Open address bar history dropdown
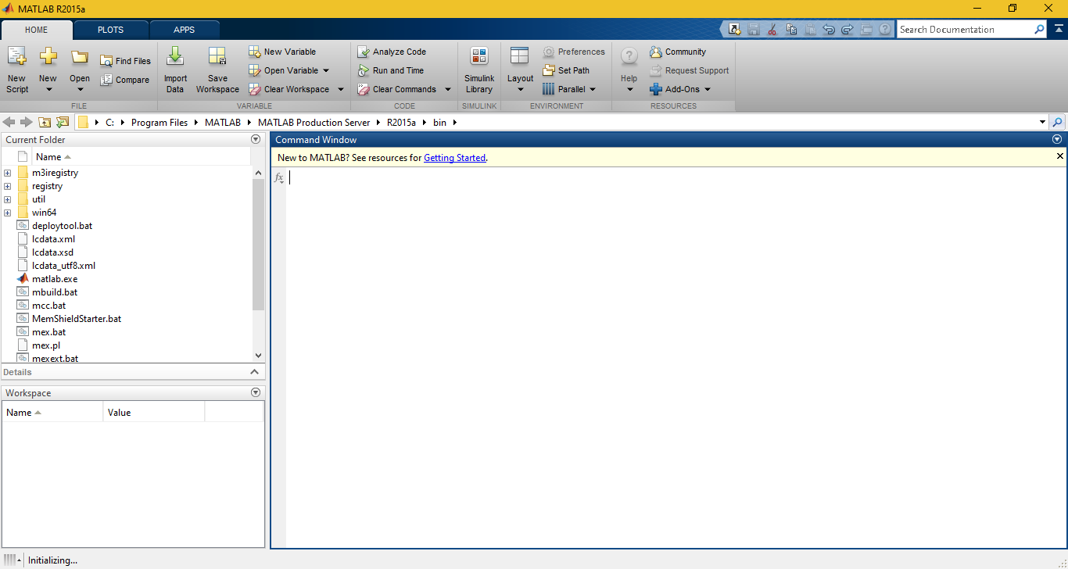Image resolution: width=1068 pixels, height=569 pixels. [x=1042, y=122]
